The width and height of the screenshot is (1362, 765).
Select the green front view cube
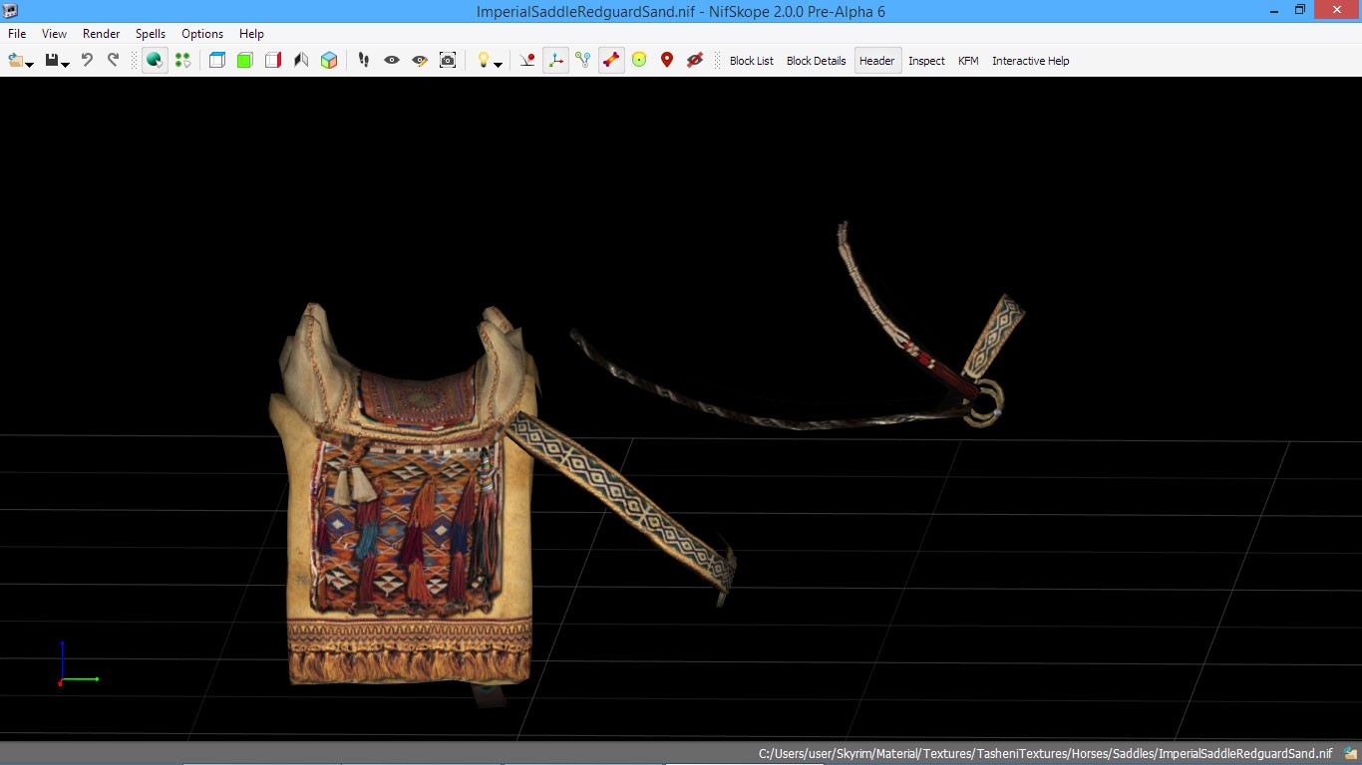click(244, 60)
